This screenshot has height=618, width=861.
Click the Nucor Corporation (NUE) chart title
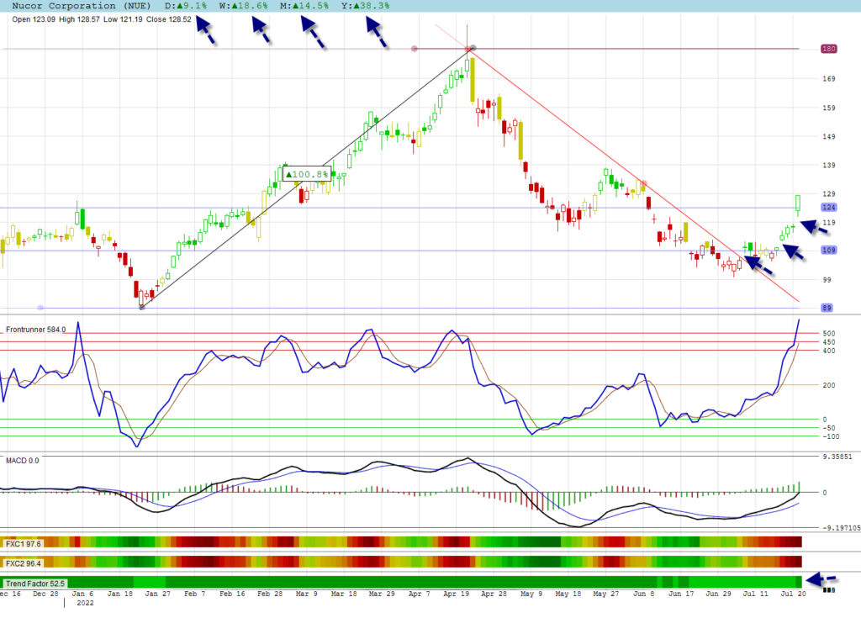[82, 6]
